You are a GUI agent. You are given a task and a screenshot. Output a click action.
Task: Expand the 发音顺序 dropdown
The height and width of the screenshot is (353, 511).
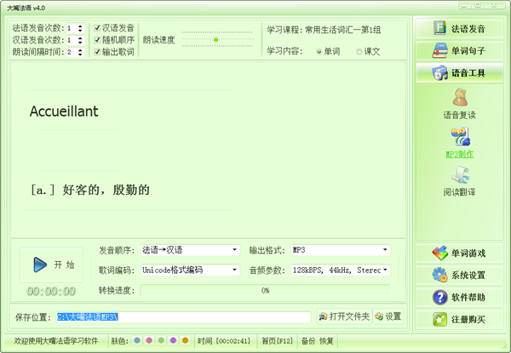(x=235, y=250)
